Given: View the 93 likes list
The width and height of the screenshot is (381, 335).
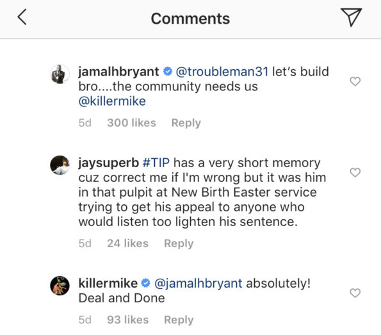Looking at the screenshot, I should point(128,320).
